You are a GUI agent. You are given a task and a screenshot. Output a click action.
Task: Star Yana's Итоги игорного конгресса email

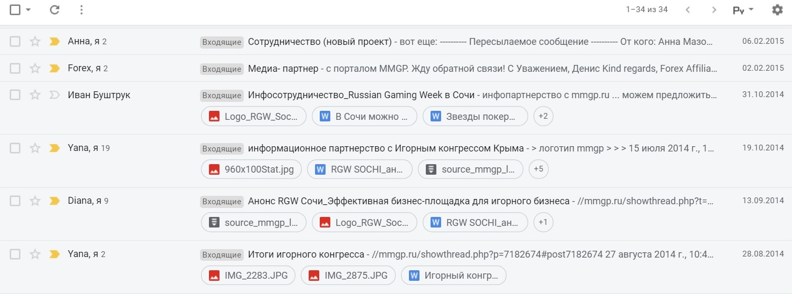point(35,254)
